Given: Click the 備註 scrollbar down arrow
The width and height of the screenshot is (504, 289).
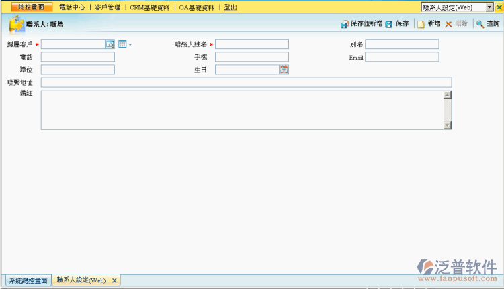Looking at the screenshot, I should [x=448, y=125].
